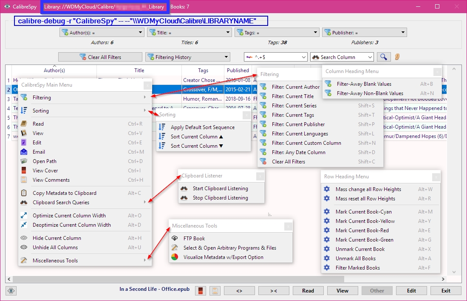Image resolution: width=467 pixels, height=301 pixels.
Task: Open the Filtering History dropdown
Action: pos(188,57)
